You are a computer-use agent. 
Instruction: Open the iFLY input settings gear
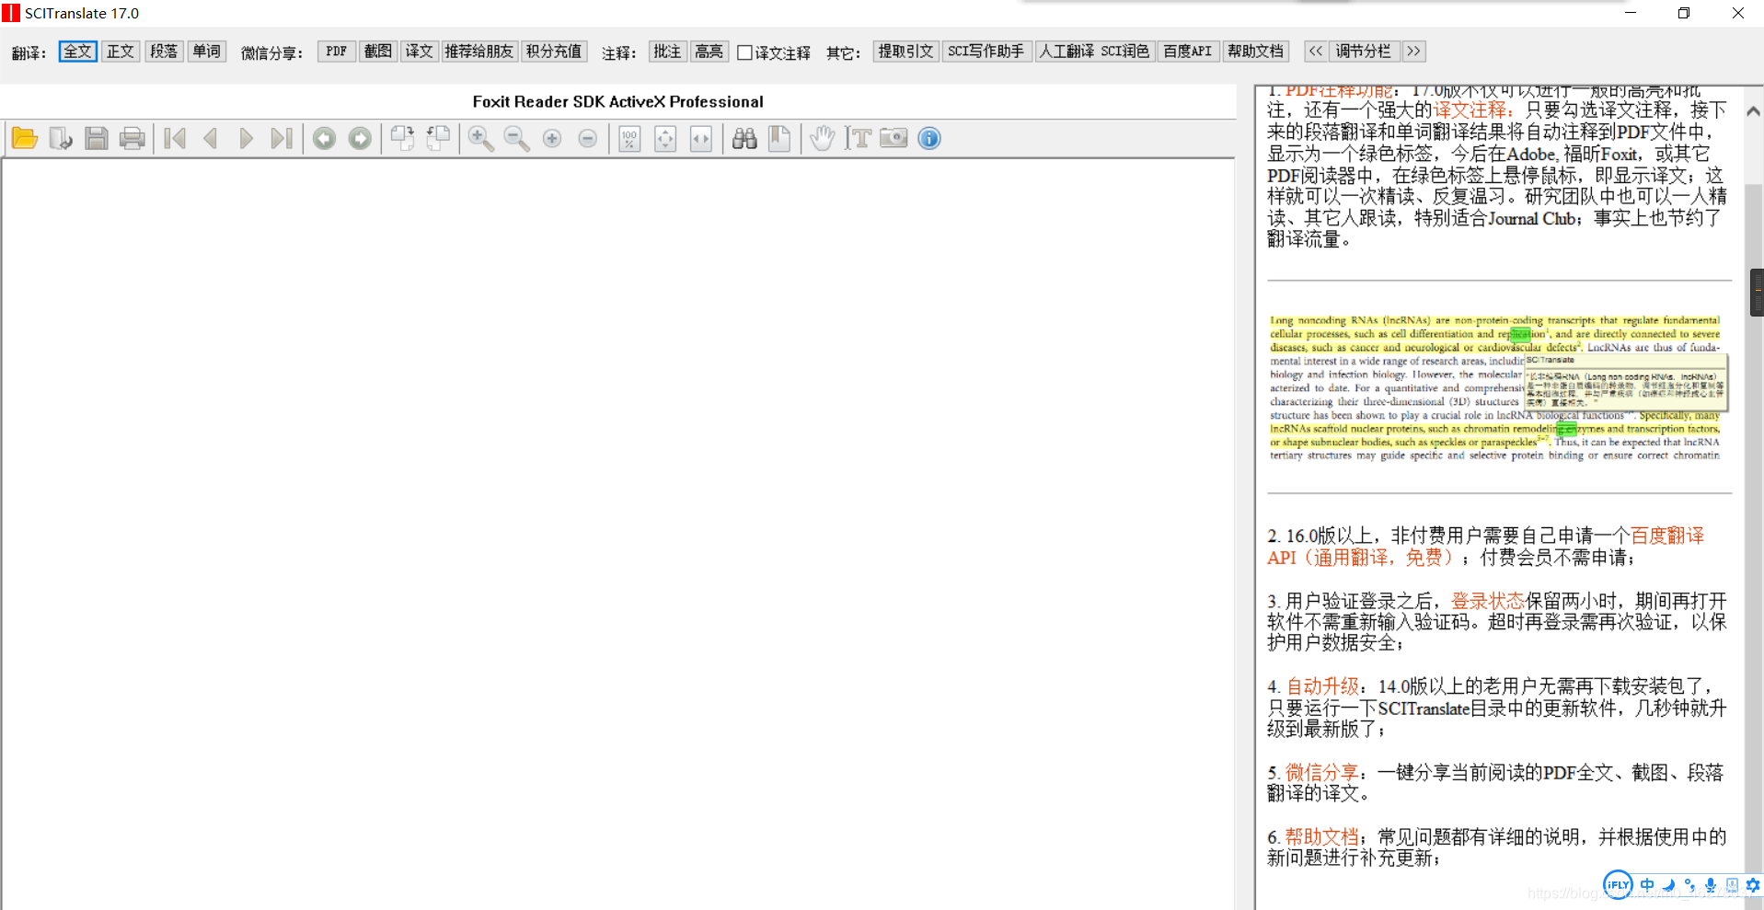tap(1753, 885)
